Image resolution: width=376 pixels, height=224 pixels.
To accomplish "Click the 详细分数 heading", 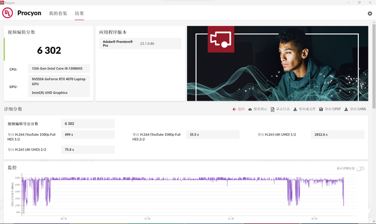I will pos(13,109).
